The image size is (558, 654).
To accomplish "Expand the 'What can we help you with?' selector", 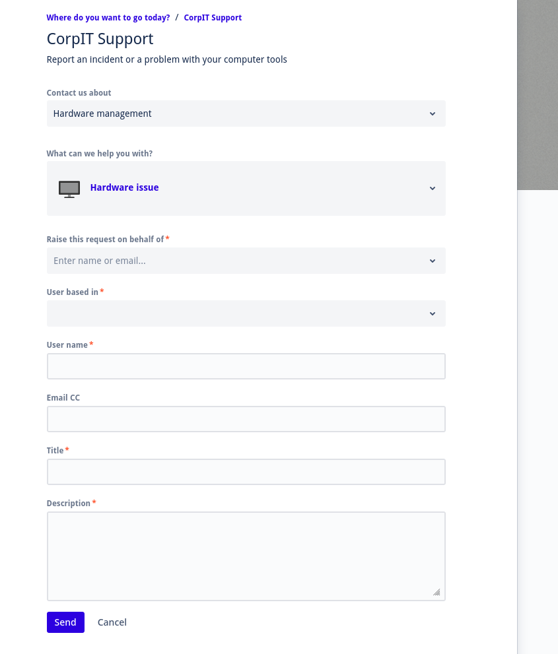I will 246,188.
